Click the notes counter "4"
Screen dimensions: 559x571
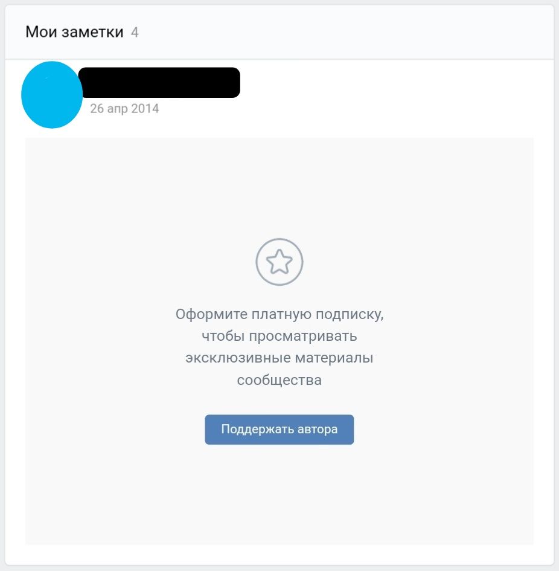pyautogui.click(x=135, y=33)
